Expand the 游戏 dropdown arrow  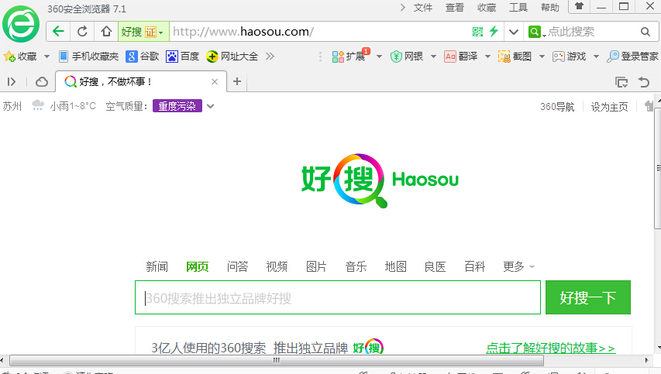tap(596, 57)
